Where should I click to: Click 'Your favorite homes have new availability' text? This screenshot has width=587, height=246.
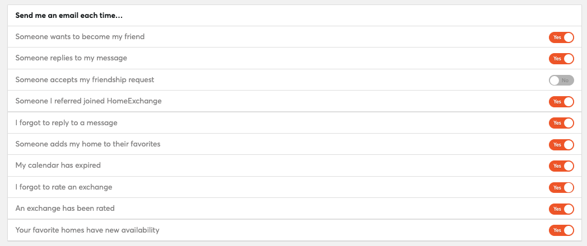[87, 230]
